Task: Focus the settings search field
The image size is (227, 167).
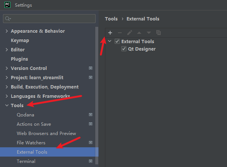Action: pyautogui.click(x=52, y=19)
